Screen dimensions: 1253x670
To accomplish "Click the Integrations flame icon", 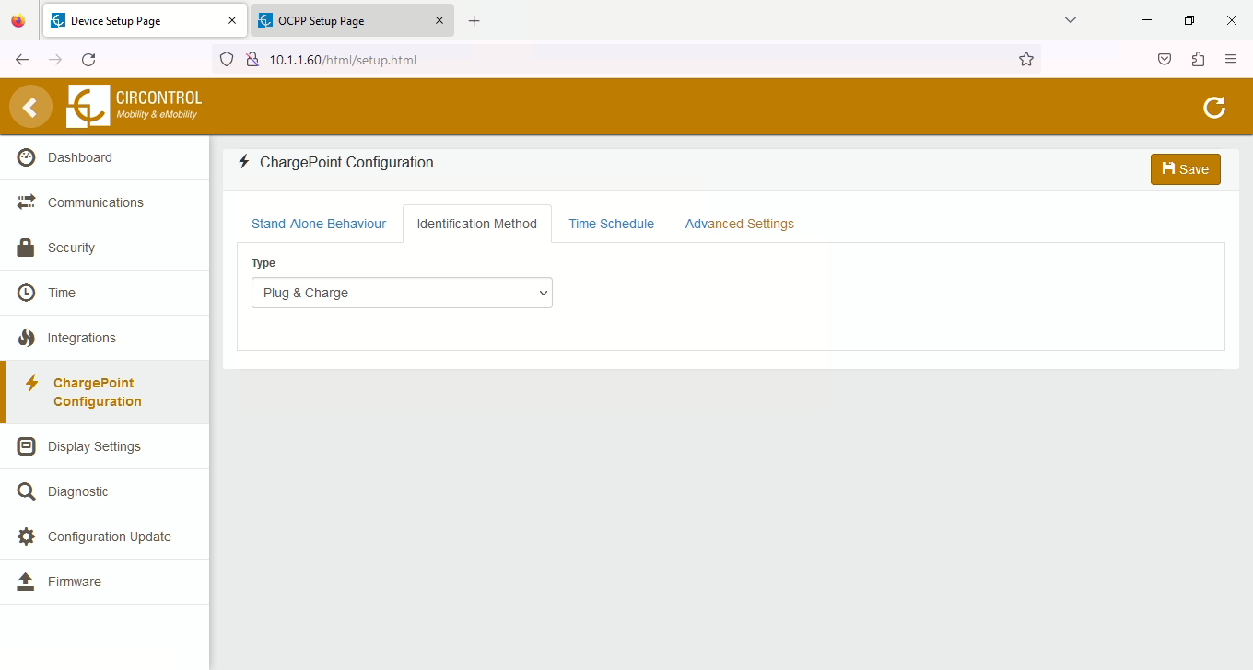I will point(26,338).
